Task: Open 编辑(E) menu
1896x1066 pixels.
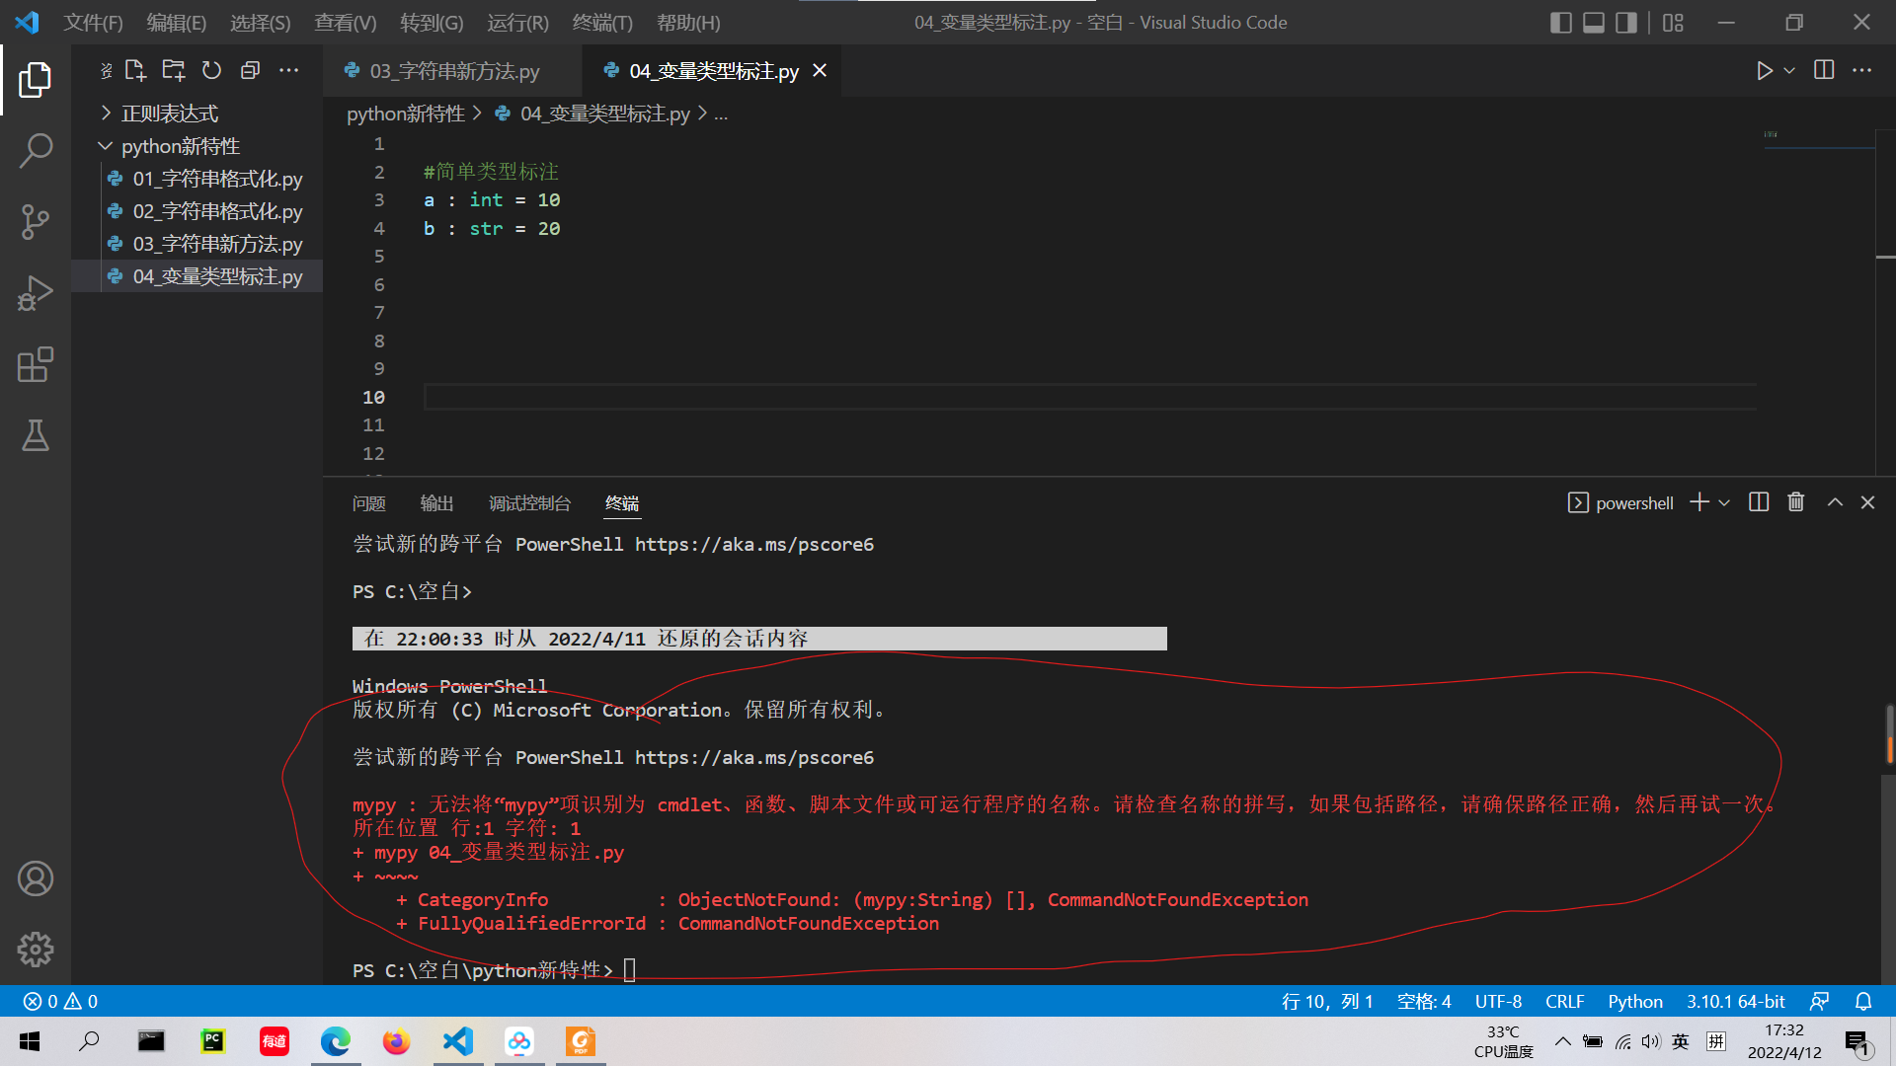Action: tap(177, 22)
